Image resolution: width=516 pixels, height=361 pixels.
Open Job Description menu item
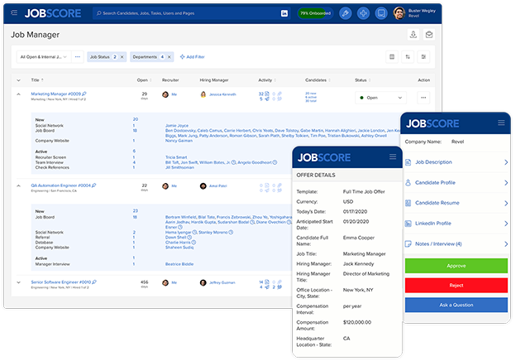(456, 162)
